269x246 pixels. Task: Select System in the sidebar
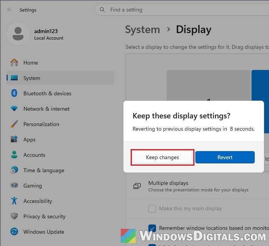pos(60,78)
